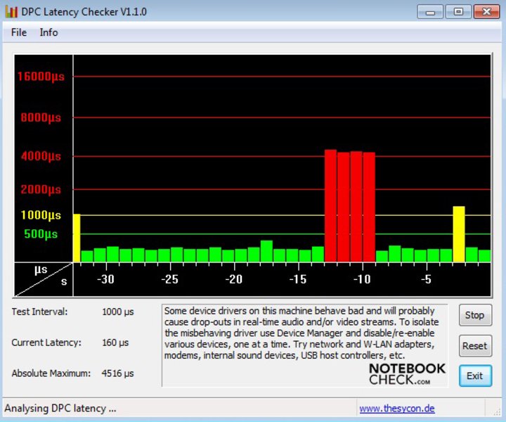
Task: Click the Analysing DPC latency status text
Action: tap(60, 409)
